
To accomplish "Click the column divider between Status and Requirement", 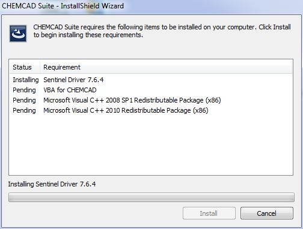I will (40, 67).
